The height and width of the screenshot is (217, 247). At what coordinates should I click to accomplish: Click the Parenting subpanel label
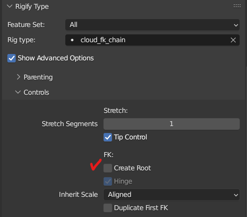click(x=38, y=77)
